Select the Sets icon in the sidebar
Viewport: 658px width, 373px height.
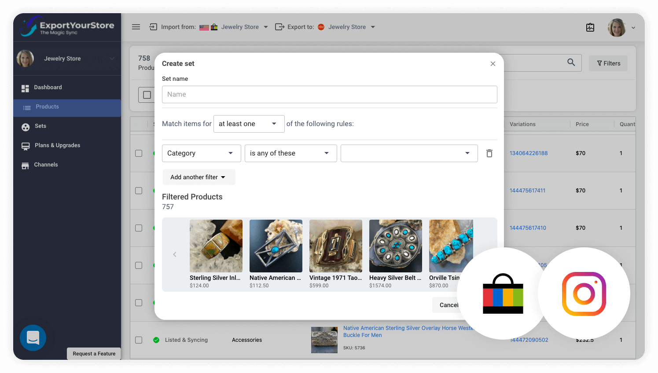point(25,126)
